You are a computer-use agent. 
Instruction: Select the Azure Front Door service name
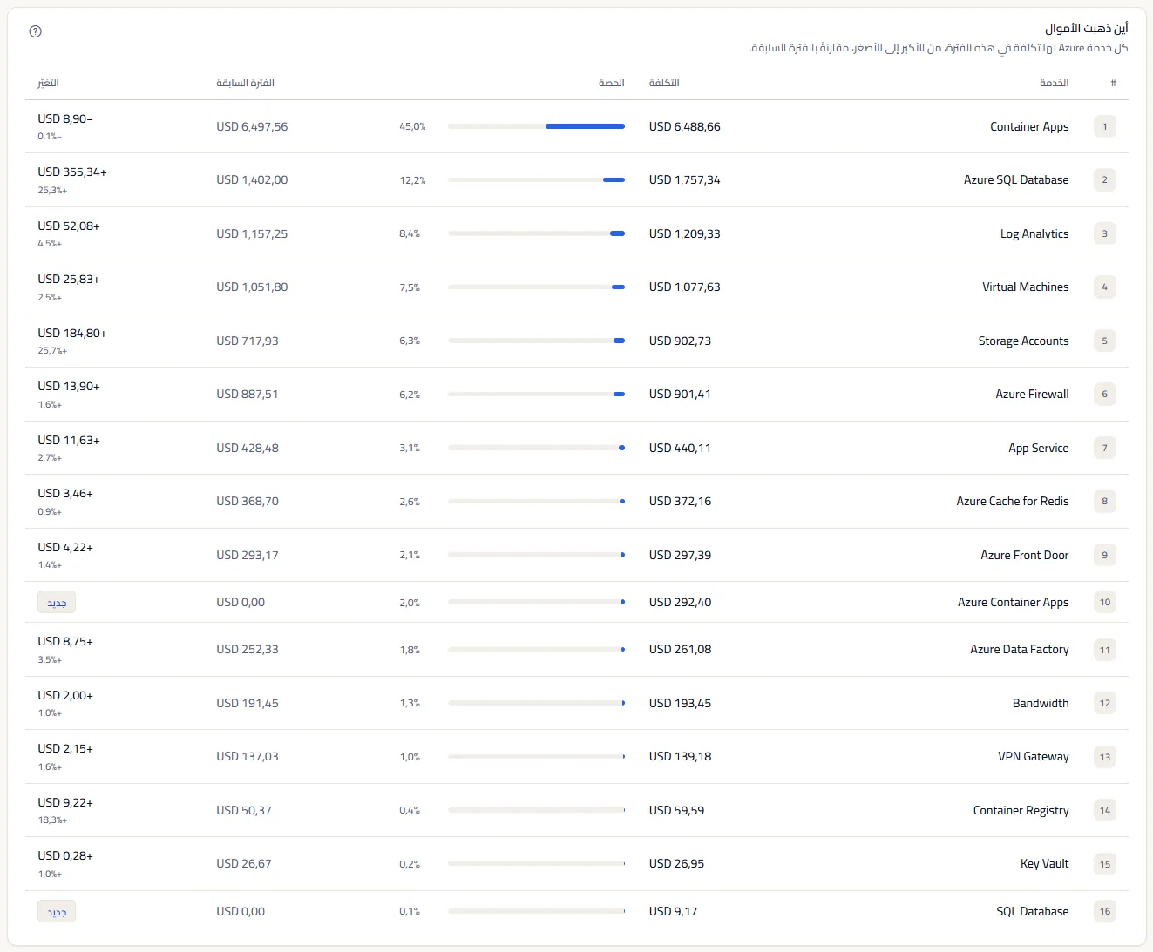(x=1025, y=555)
